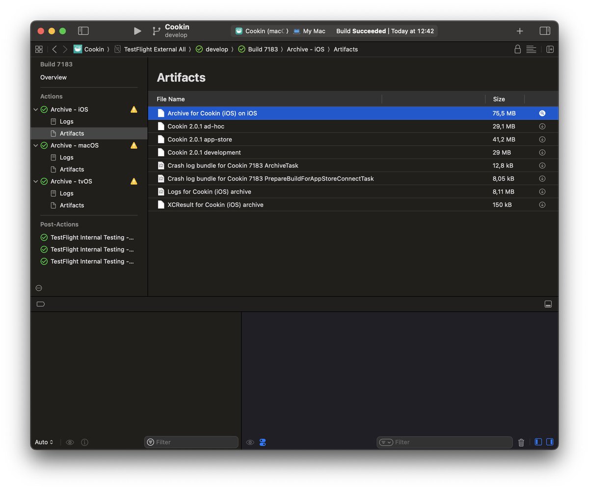The width and height of the screenshot is (589, 490).
Task: Download XCResult for Cookin (iOS) archive
Action: click(x=542, y=205)
